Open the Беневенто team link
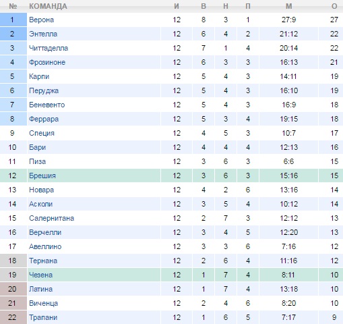 pyautogui.click(x=46, y=105)
